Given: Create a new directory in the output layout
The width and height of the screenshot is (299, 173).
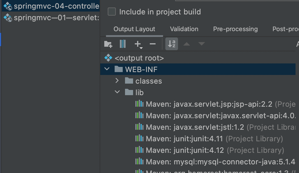Looking at the screenshot, I should pyautogui.click(x=108, y=44).
